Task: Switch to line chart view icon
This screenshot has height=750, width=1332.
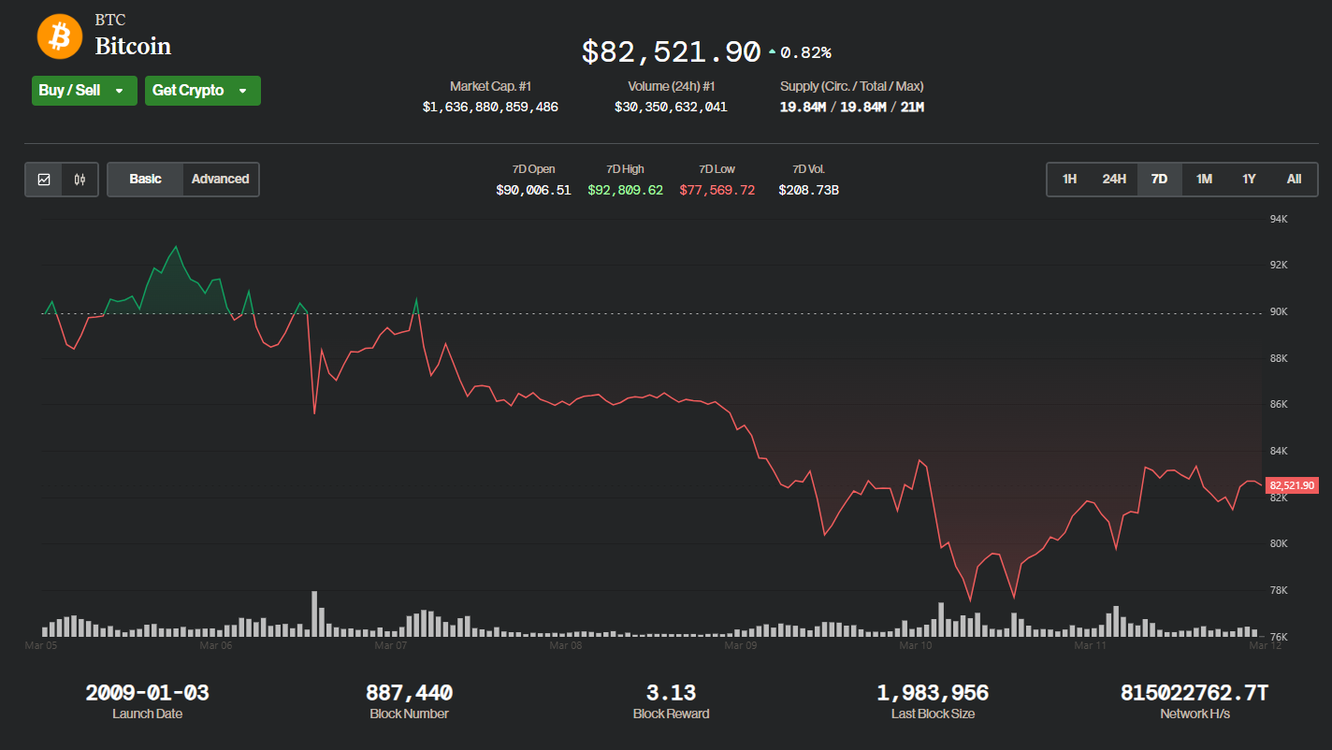Action: [44, 180]
